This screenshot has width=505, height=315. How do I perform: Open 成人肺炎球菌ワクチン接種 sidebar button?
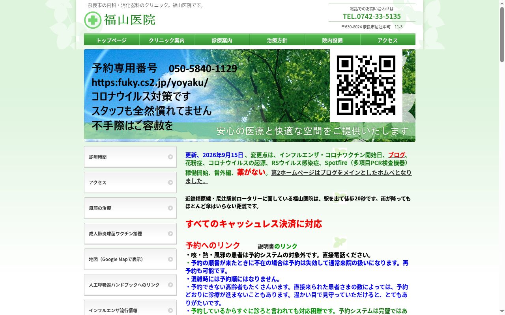[x=130, y=233]
